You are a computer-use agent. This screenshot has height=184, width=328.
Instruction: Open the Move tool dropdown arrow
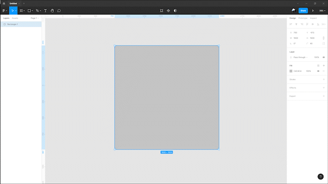click(x=16, y=11)
